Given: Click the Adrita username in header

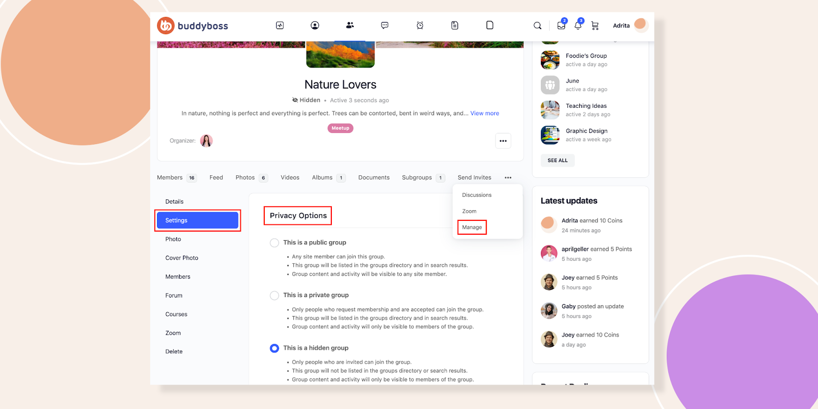Looking at the screenshot, I should point(621,26).
